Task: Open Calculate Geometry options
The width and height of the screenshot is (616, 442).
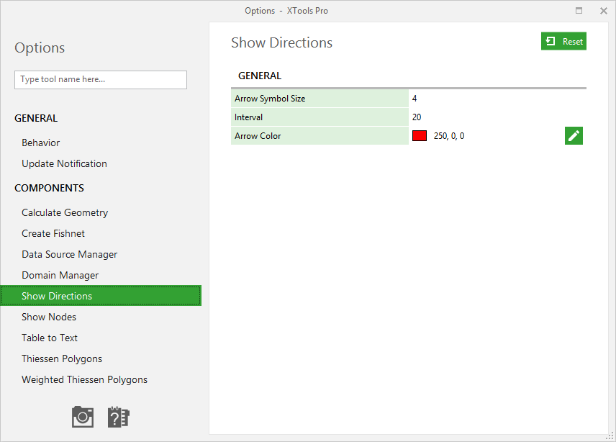Action: point(65,212)
